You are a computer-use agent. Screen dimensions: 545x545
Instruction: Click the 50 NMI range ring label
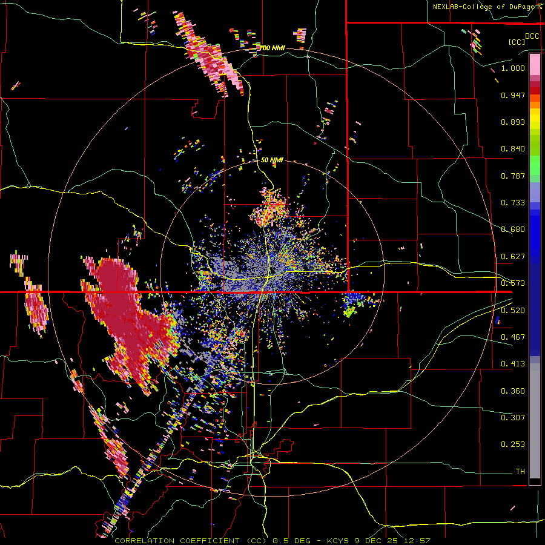pyautogui.click(x=272, y=160)
